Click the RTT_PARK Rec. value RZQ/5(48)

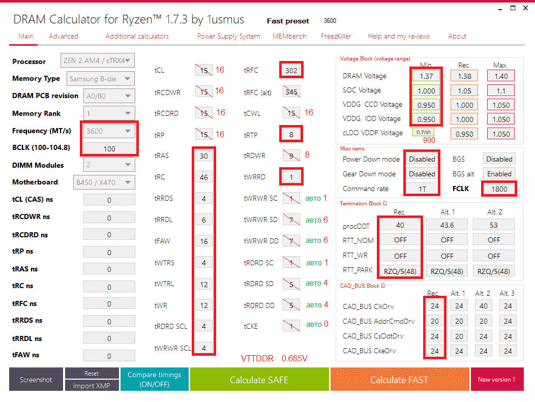click(400, 271)
